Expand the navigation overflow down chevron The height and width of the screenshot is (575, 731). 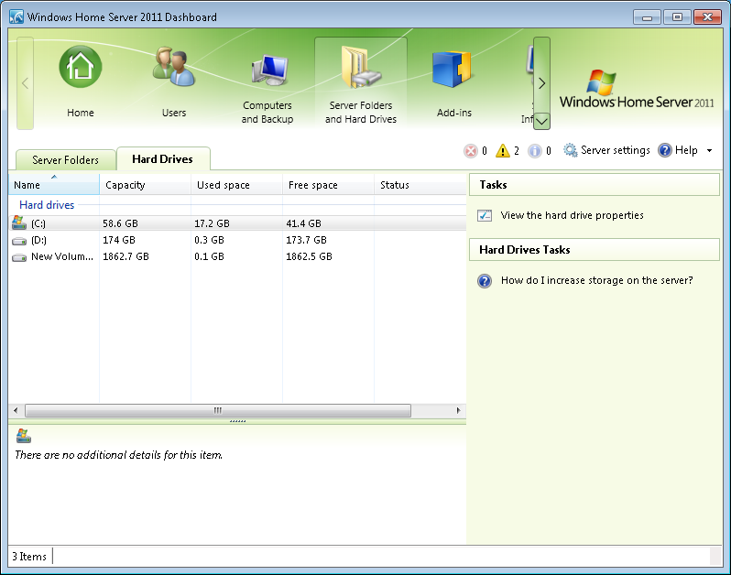pos(541,122)
